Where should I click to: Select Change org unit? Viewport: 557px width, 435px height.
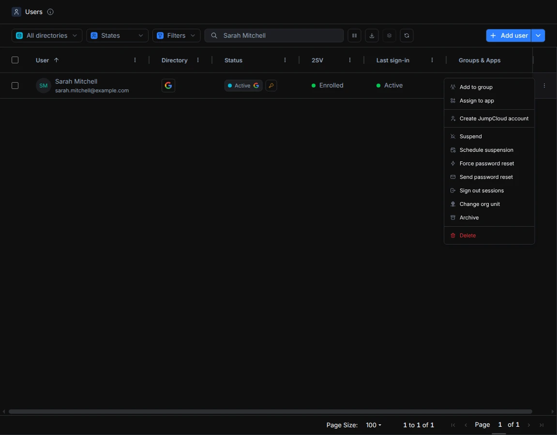(489, 204)
